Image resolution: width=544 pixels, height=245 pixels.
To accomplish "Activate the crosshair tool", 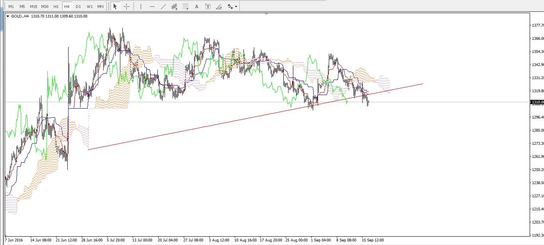I will pos(126,6).
